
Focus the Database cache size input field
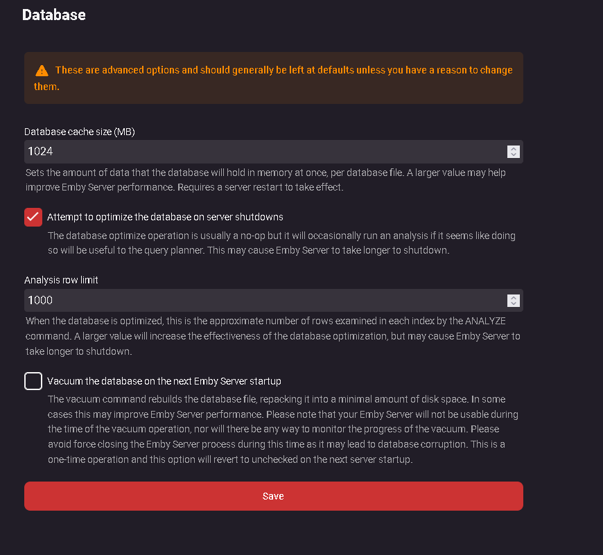(x=263, y=151)
